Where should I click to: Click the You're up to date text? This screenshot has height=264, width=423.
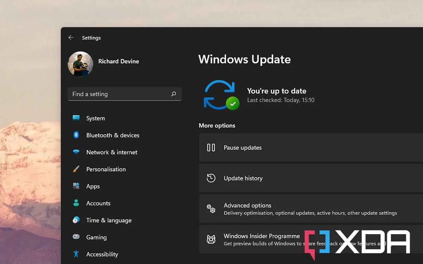276,91
